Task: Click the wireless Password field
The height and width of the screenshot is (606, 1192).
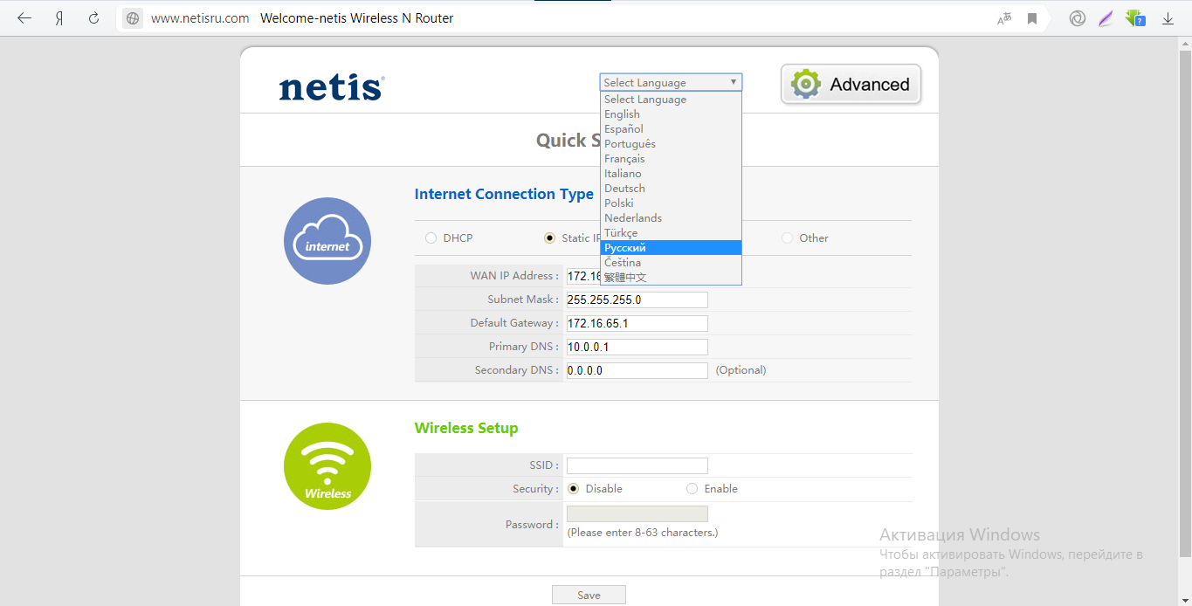Action: (637, 514)
